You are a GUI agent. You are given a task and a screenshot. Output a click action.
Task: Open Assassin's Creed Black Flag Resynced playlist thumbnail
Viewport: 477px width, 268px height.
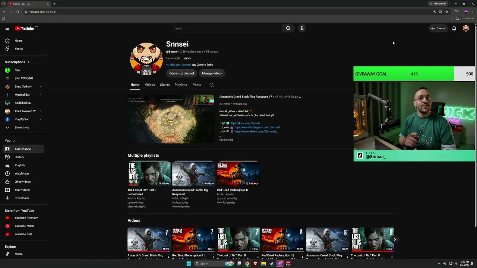click(x=193, y=173)
